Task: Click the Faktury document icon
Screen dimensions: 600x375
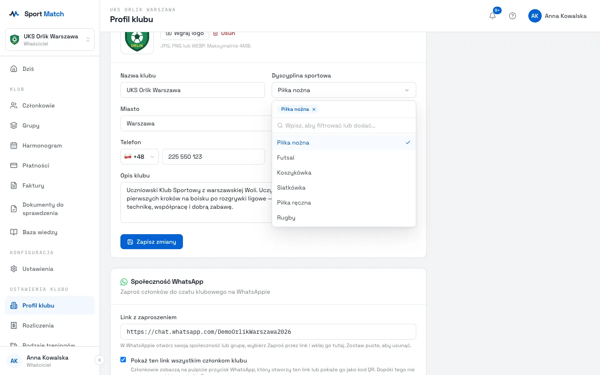Action: (x=14, y=185)
